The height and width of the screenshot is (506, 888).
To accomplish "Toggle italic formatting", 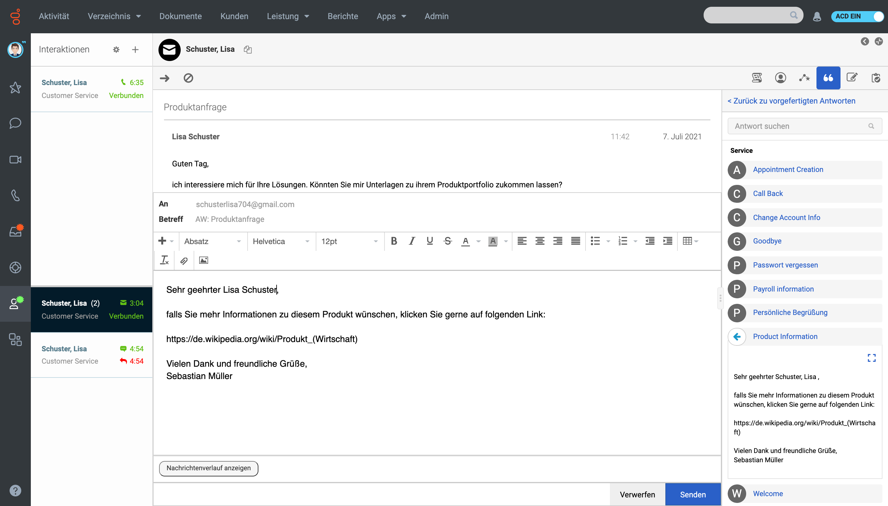I will point(412,241).
